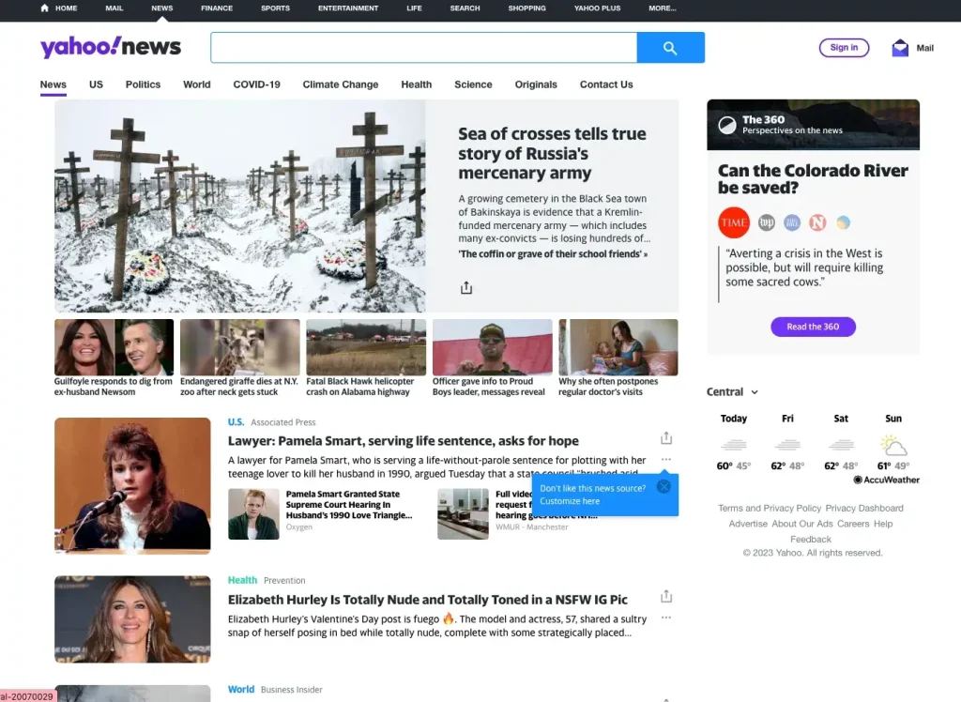The height and width of the screenshot is (702, 961).
Task: Open the Contact Us tab
Action: (607, 84)
